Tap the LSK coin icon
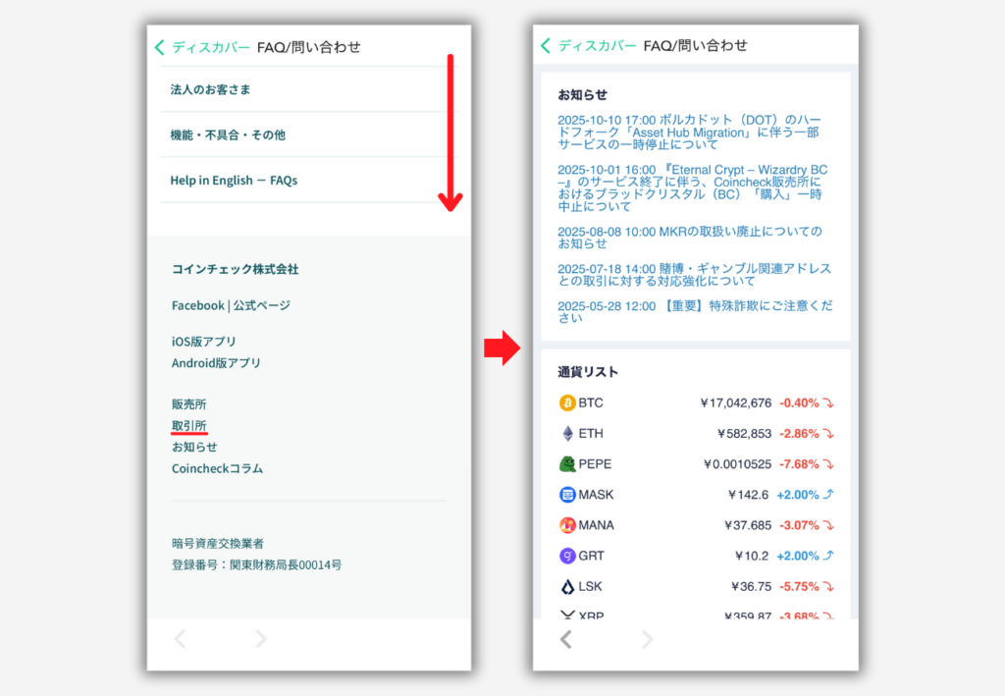Viewport: 1005px width, 696px height. point(566,586)
